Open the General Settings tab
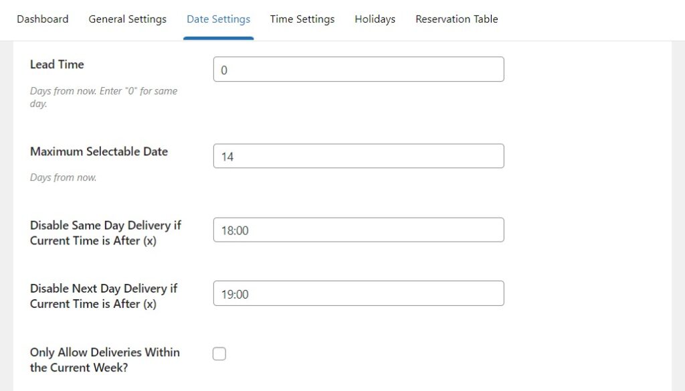 coord(127,19)
